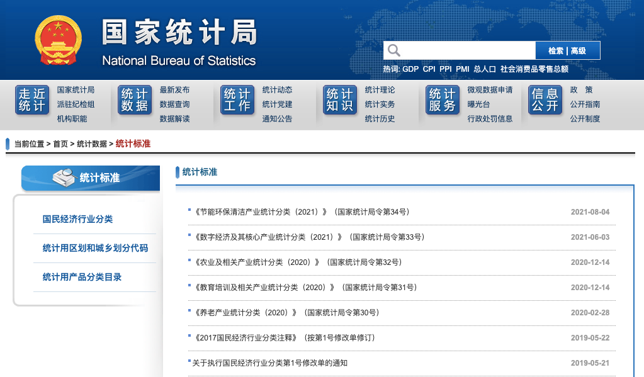
Task: Open 最新发布 menu link
Action: (174, 89)
